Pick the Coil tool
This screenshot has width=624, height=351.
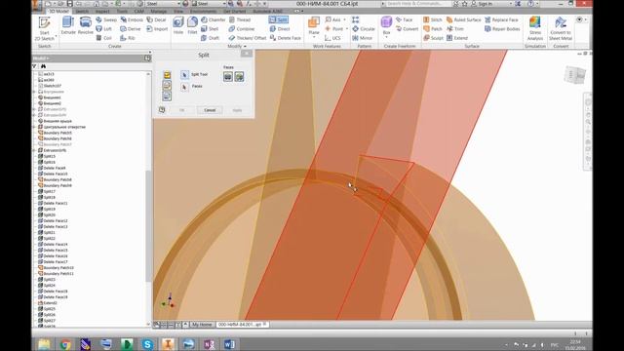point(103,38)
